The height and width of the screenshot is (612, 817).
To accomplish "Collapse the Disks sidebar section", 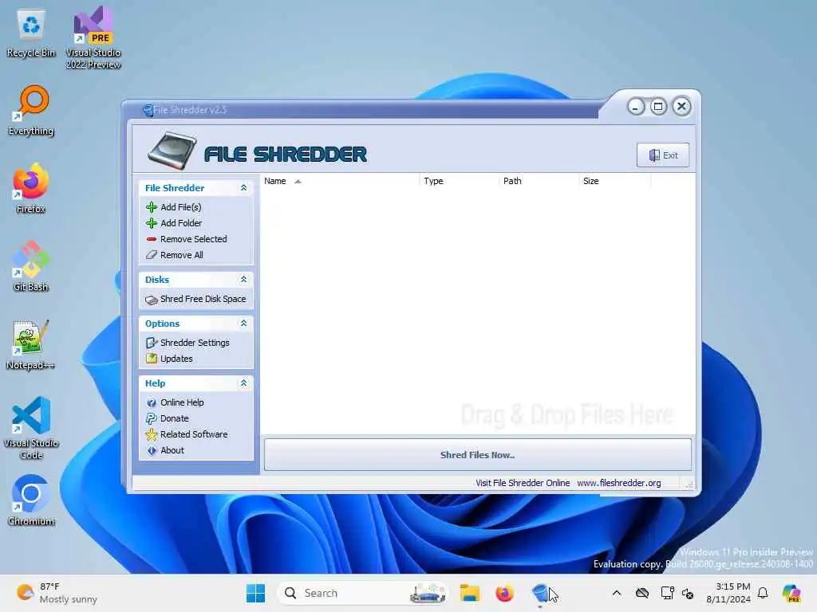I will (243, 280).
